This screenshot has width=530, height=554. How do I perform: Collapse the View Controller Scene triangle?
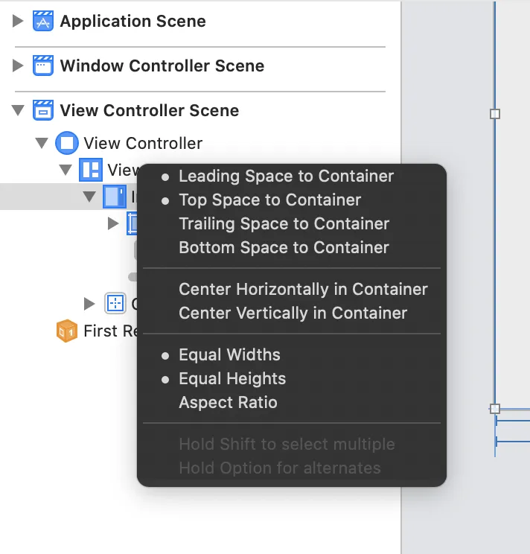point(18,110)
